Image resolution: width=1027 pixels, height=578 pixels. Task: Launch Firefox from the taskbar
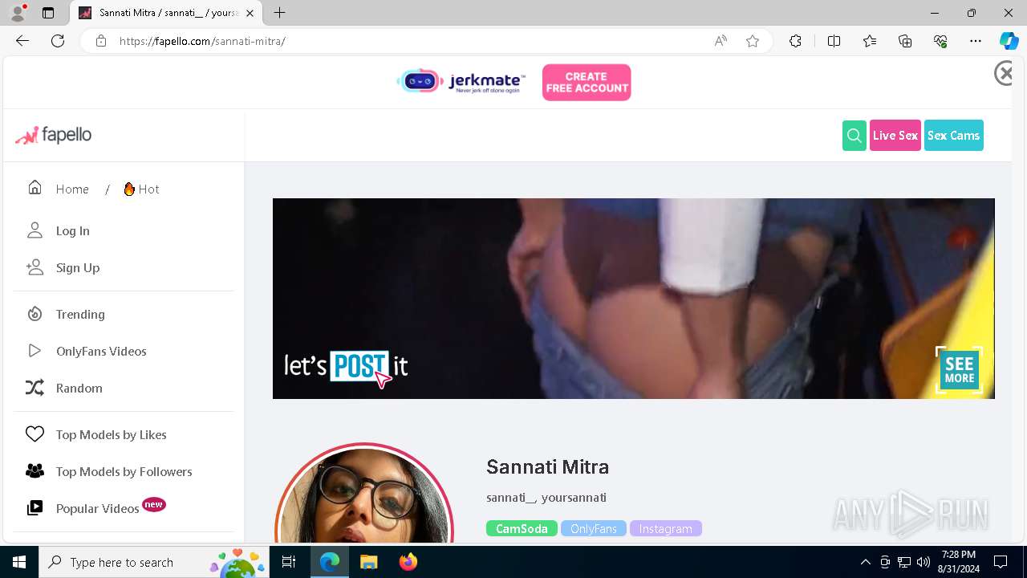coord(408,562)
